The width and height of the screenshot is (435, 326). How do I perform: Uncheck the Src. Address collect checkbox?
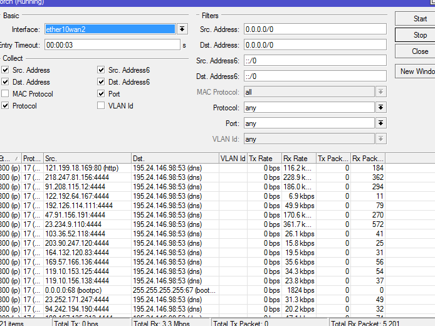[x=6, y=70]
